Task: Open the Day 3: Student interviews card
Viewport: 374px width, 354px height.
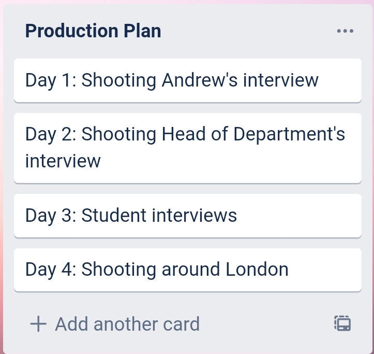Action: click(x=187, y=215)
